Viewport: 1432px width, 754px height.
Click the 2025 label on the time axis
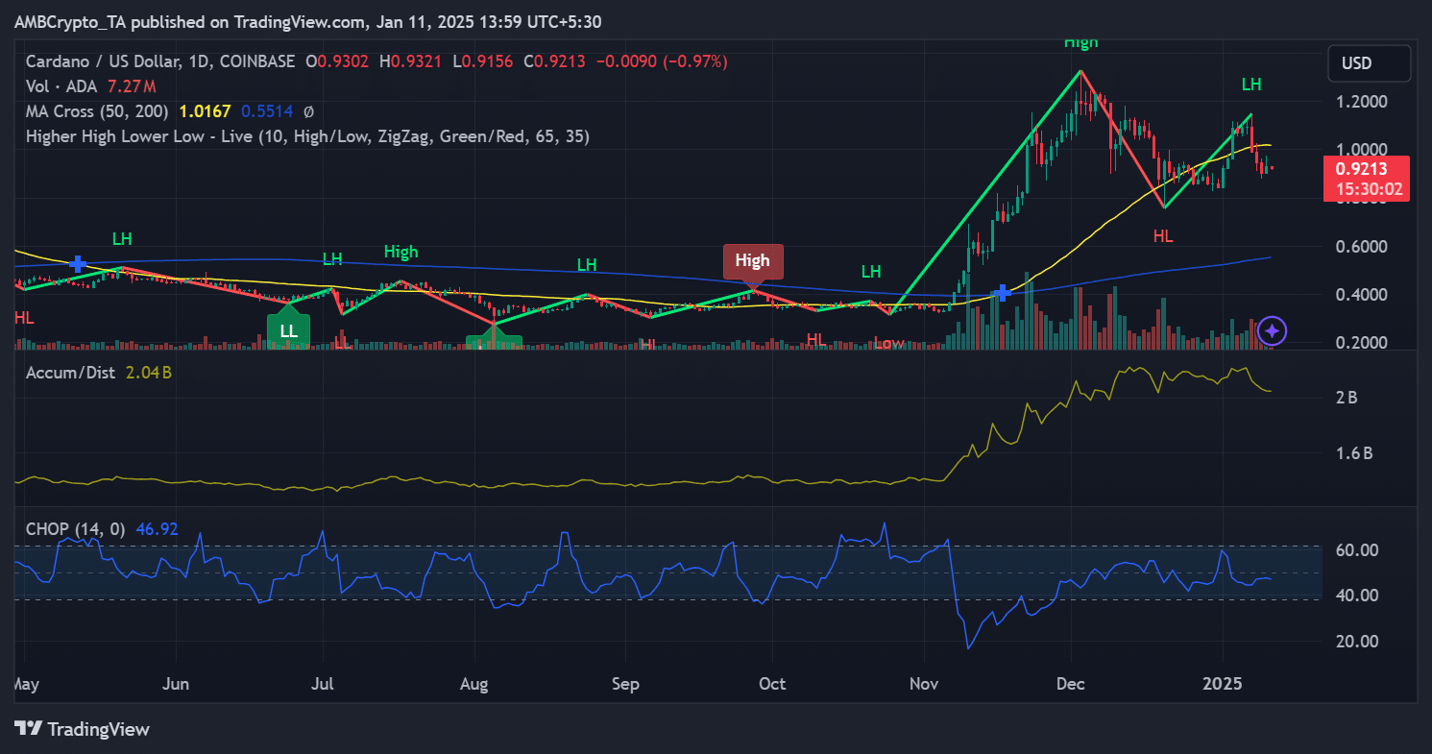coord(1224,684)
